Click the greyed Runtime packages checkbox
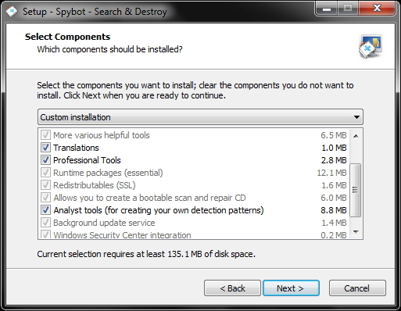Image resolution: width=401 pixels, height=311 pixels. pos(45,173)
